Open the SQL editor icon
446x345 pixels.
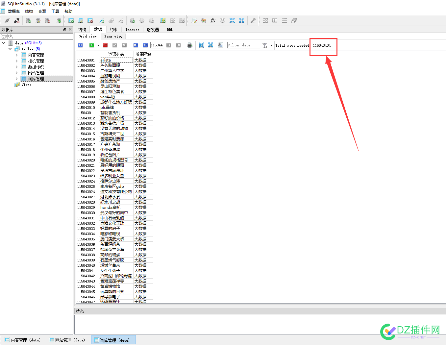194,20
